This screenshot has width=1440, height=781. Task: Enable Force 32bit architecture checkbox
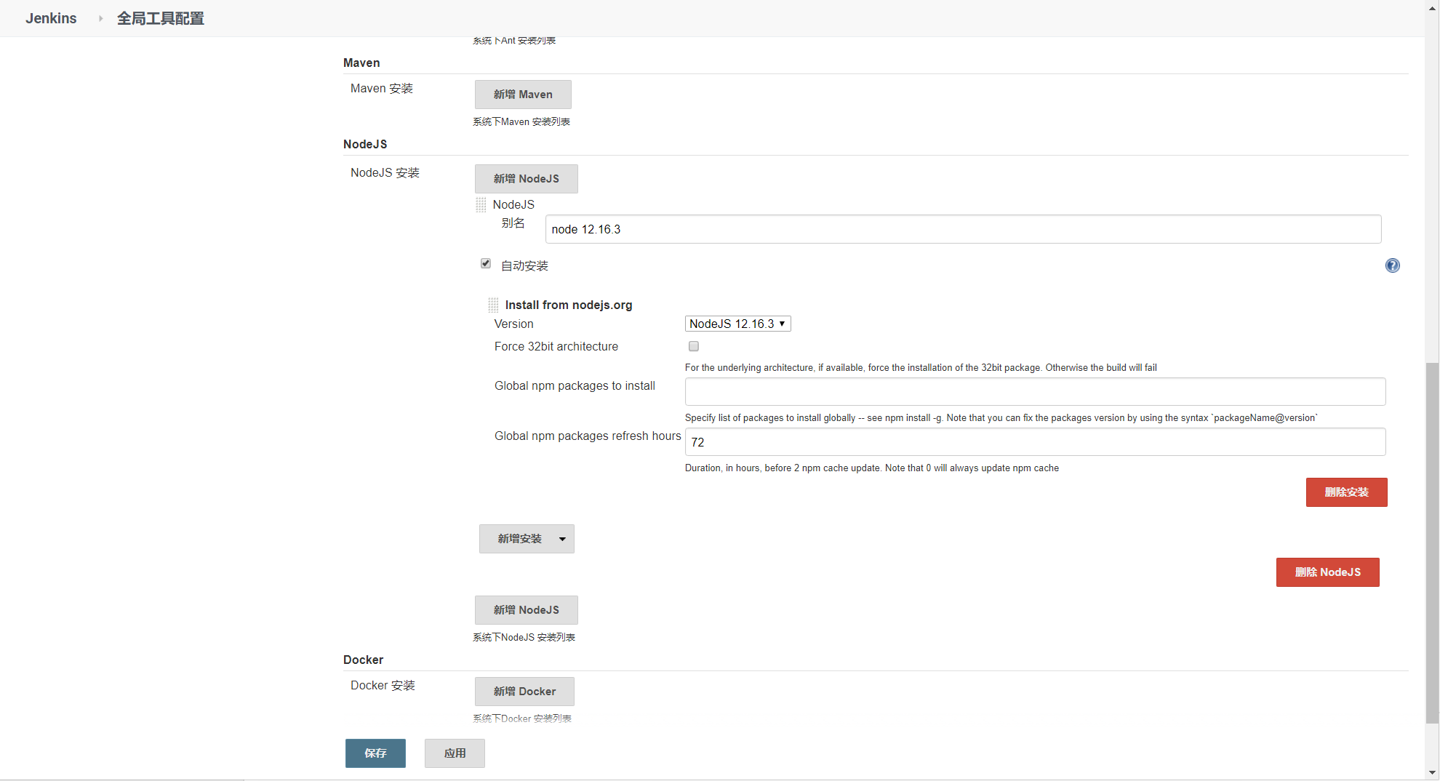(x=694, y=346)
